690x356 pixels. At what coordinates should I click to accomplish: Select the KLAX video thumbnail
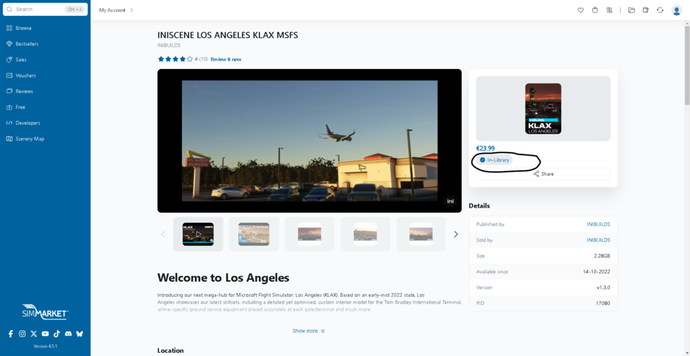[198, 235]
